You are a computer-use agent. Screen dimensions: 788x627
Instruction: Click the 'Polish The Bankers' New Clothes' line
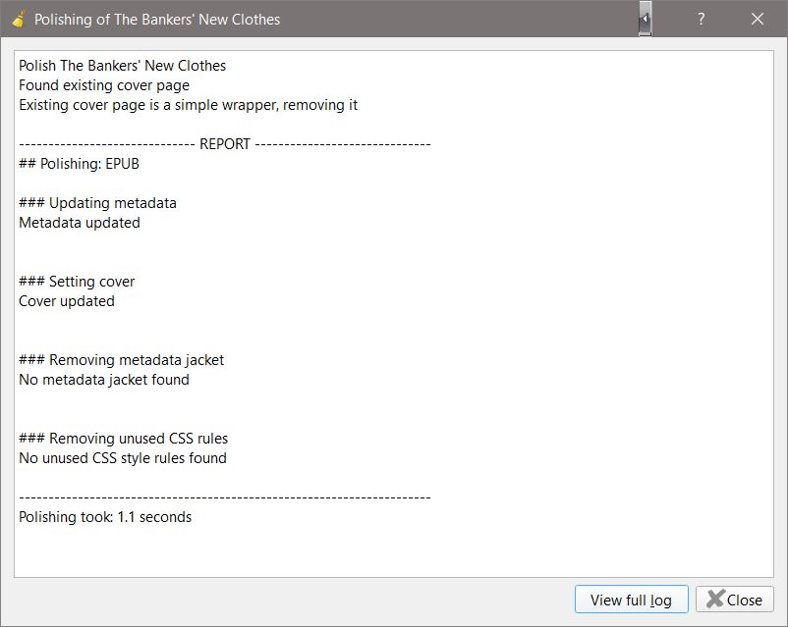(x=122, y=66)
